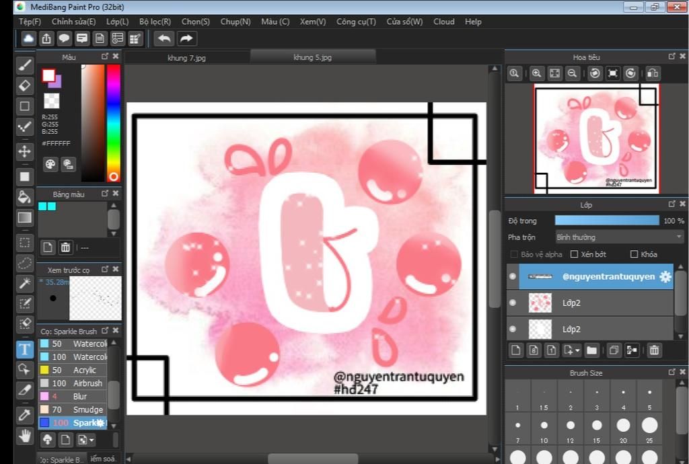
Task: Open settings gear on @nguyentrantuquyen layer
Action: (665, 276)
